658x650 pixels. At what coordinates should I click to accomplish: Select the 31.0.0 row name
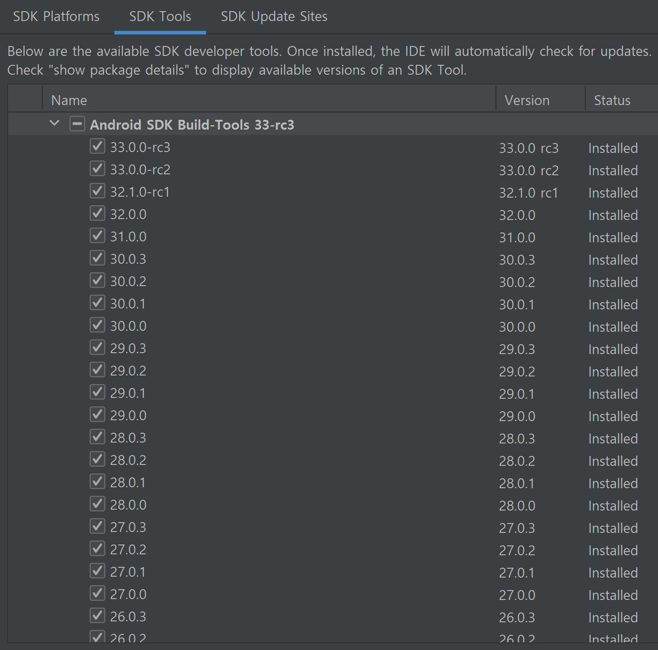coord(128,237)
